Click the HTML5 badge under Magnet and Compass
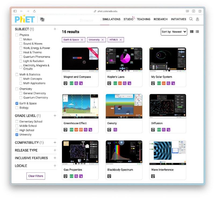The height and width of the screenshot is (198, 215). pyautogui.click(x=65, y=83)
